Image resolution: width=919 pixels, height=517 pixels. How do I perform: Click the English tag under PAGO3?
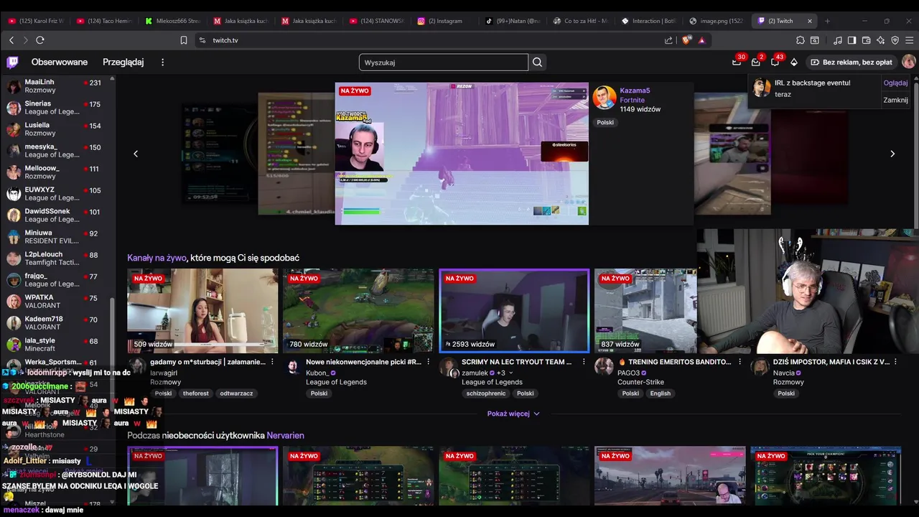coord(660,393)
